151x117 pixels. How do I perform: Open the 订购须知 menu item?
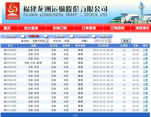coord(117,28)
